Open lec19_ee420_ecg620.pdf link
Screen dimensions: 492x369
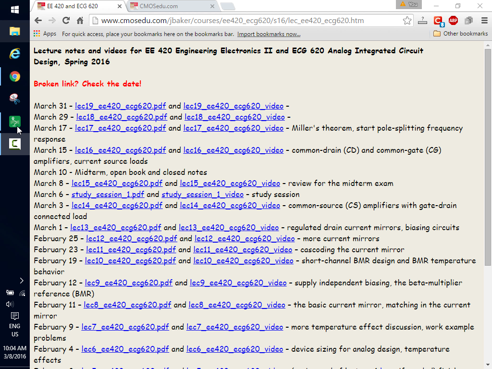[x=121, y=106]
